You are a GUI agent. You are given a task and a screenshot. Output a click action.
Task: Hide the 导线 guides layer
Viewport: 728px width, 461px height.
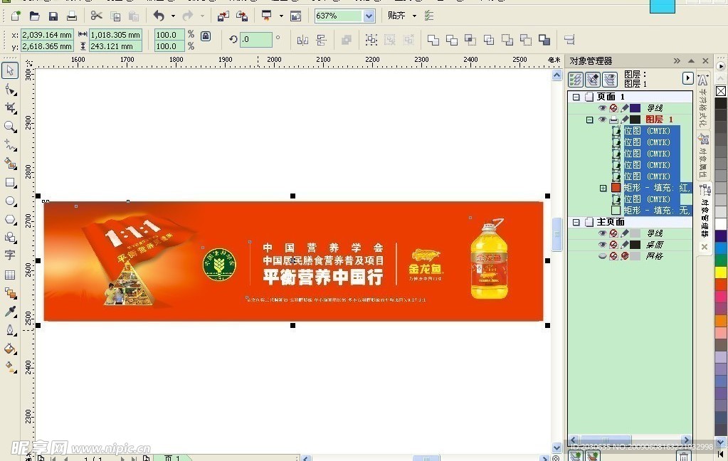603,107
